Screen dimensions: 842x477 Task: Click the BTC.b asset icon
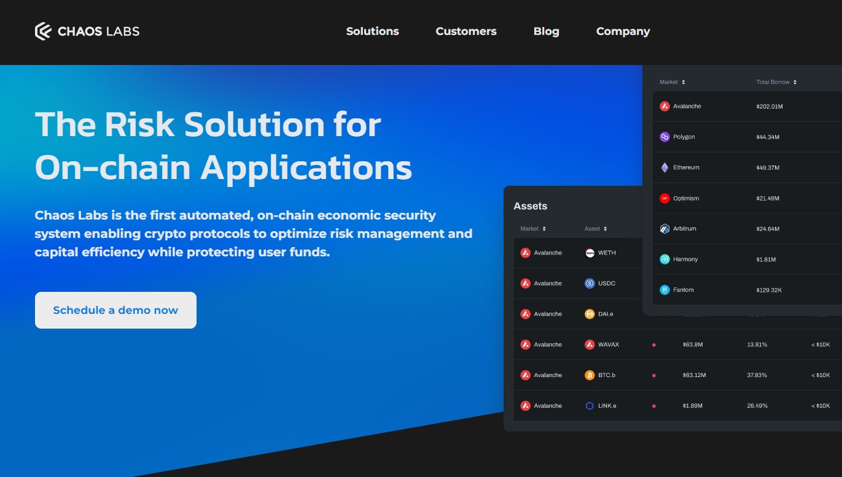pyautogui.click(x=590, y=375)
